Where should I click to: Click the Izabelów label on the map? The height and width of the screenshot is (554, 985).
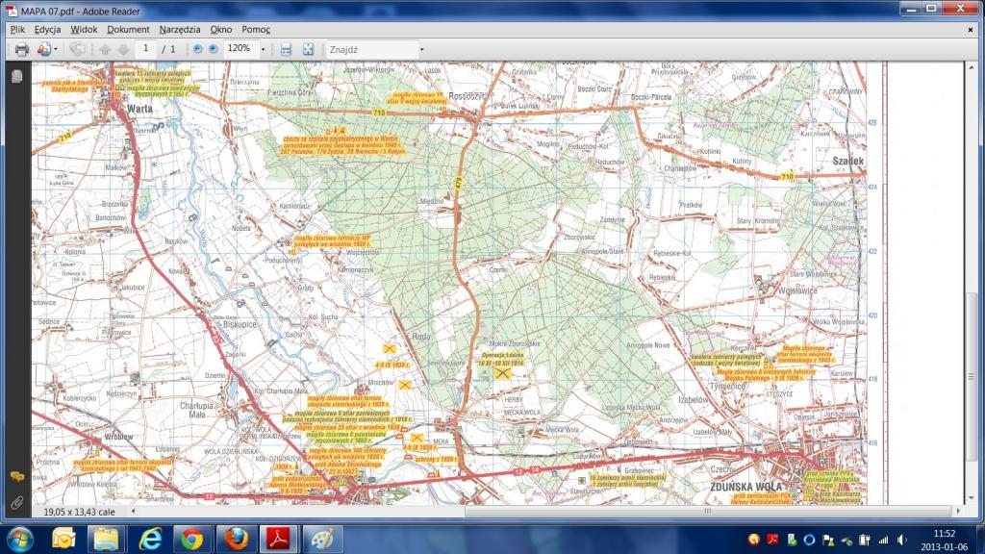694,399
